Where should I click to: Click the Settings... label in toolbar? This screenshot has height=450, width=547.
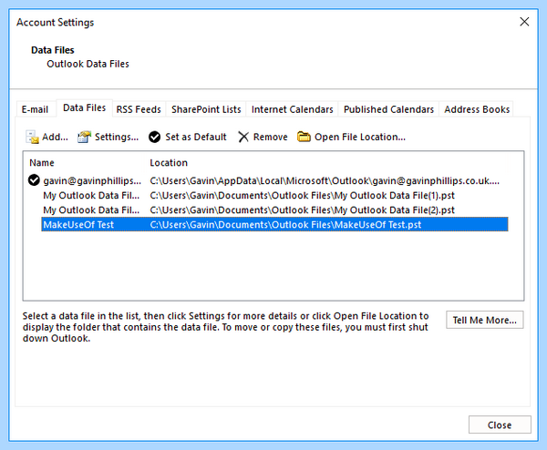(x=117, y=137)
